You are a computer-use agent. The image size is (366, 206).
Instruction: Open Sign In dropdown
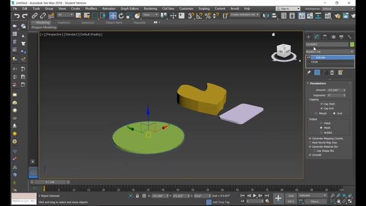pyautogui.click(x=288, y=9)
